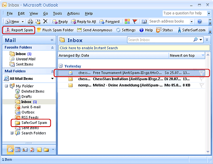
Task: Collapse the Yesterday group
Action: tap(61, 66)
